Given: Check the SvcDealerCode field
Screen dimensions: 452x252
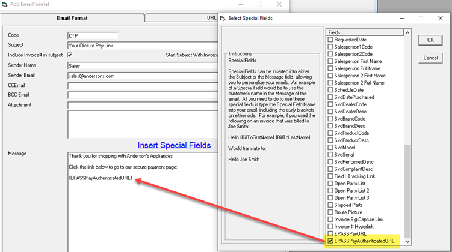Looking at the screenshot, I should (x=330, y=104).
